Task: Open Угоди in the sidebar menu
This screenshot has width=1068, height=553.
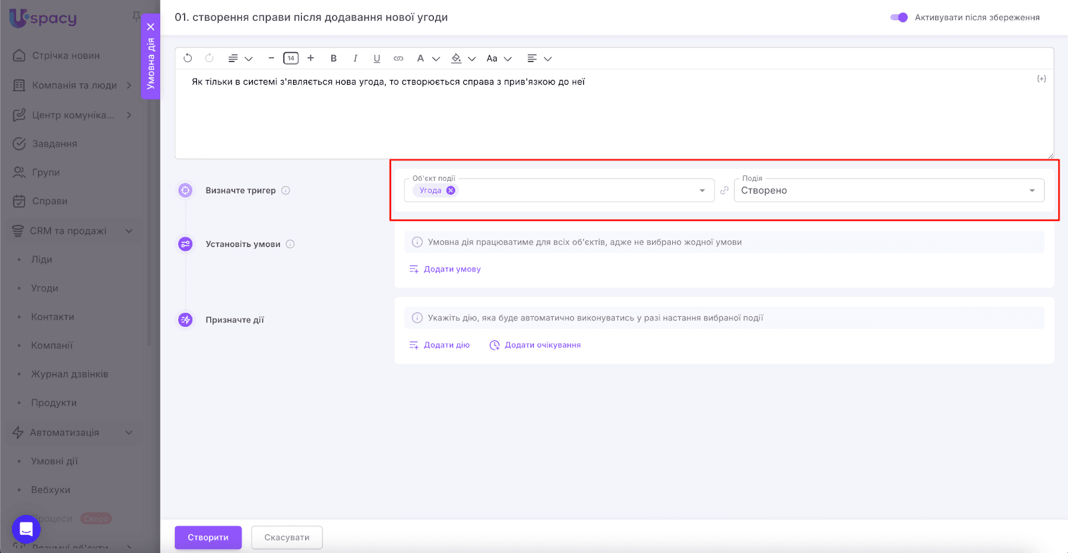Action: pyautogui.click(x=45, y=288)
